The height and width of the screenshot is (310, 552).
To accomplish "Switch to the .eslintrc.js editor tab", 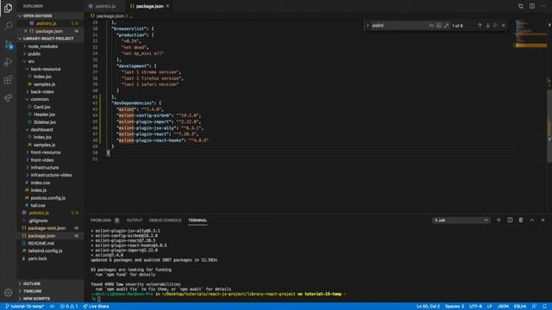I will pos(105,6).
